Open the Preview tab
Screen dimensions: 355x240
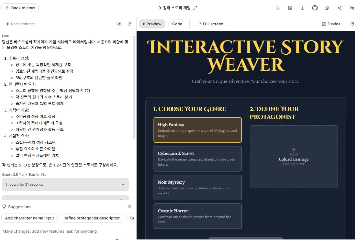[152, 24]
